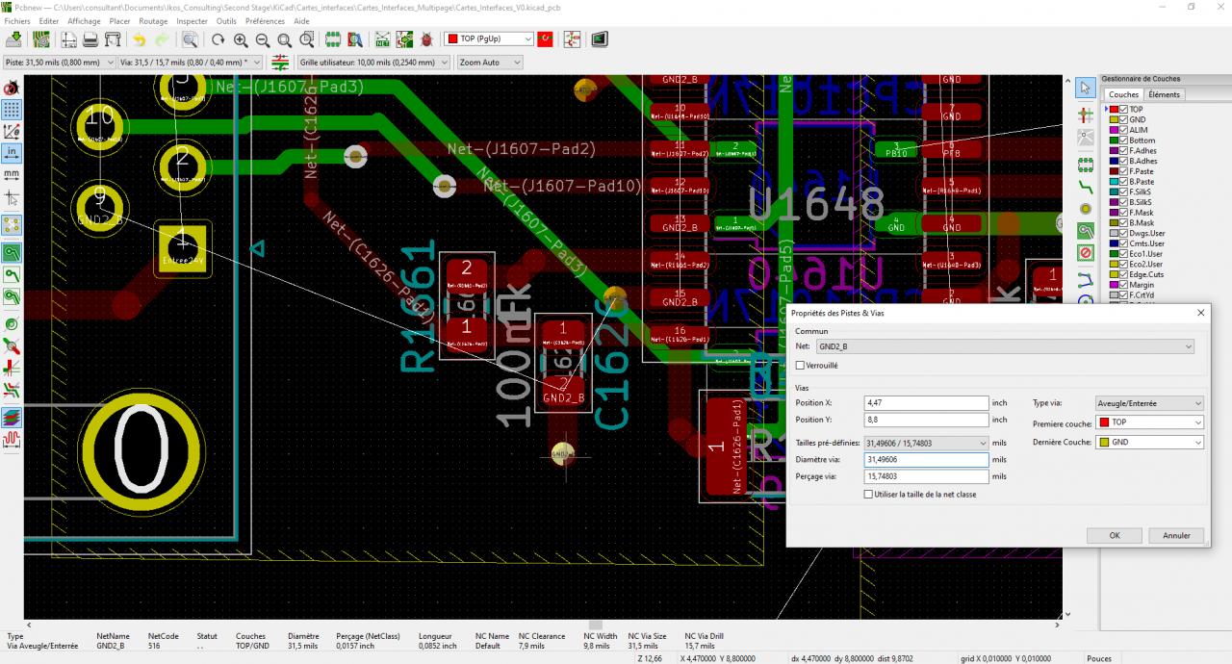Click Annuler in via properties dialog

pyautogui.click(x=1176, y=535)
